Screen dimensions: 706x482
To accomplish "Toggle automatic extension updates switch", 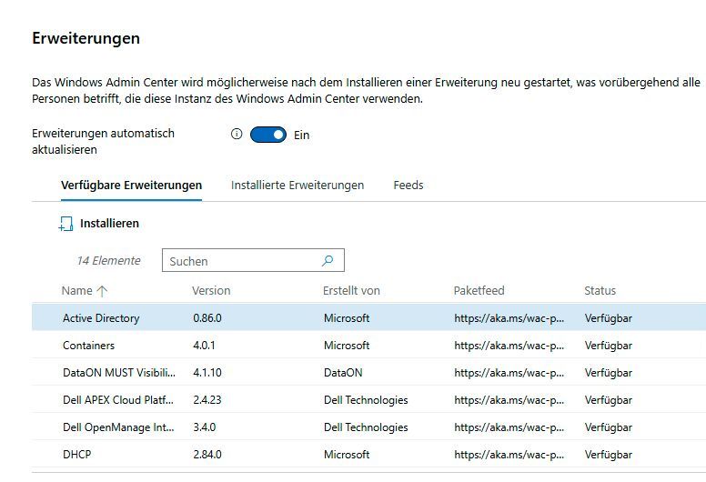I will pyautogui.click(x=267, y=135).
